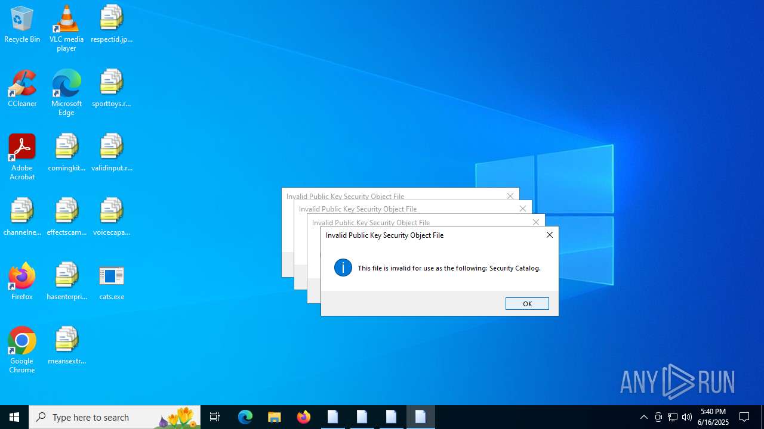The width and height of the screenshot is (764, 429).
Task: Close the dialog directly behind the front dialog
Action: tap(536, 222)
